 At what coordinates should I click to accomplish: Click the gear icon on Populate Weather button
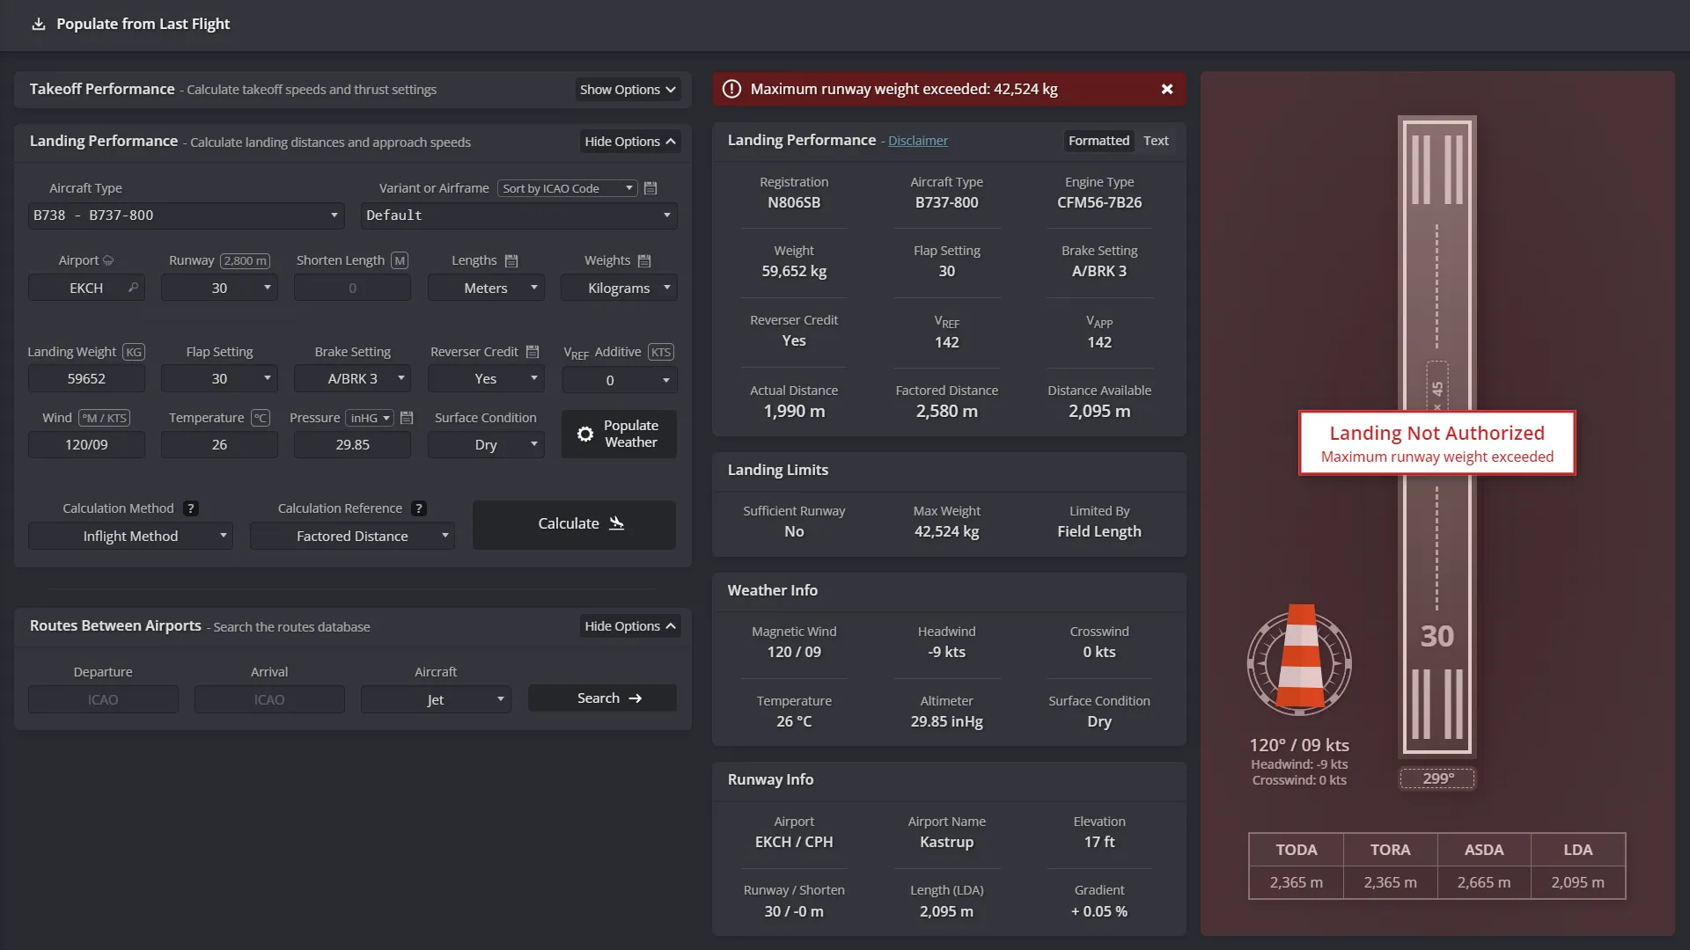585,434
